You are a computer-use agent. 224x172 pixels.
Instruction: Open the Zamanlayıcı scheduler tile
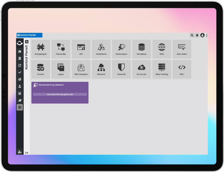click(x=121, y=49)
